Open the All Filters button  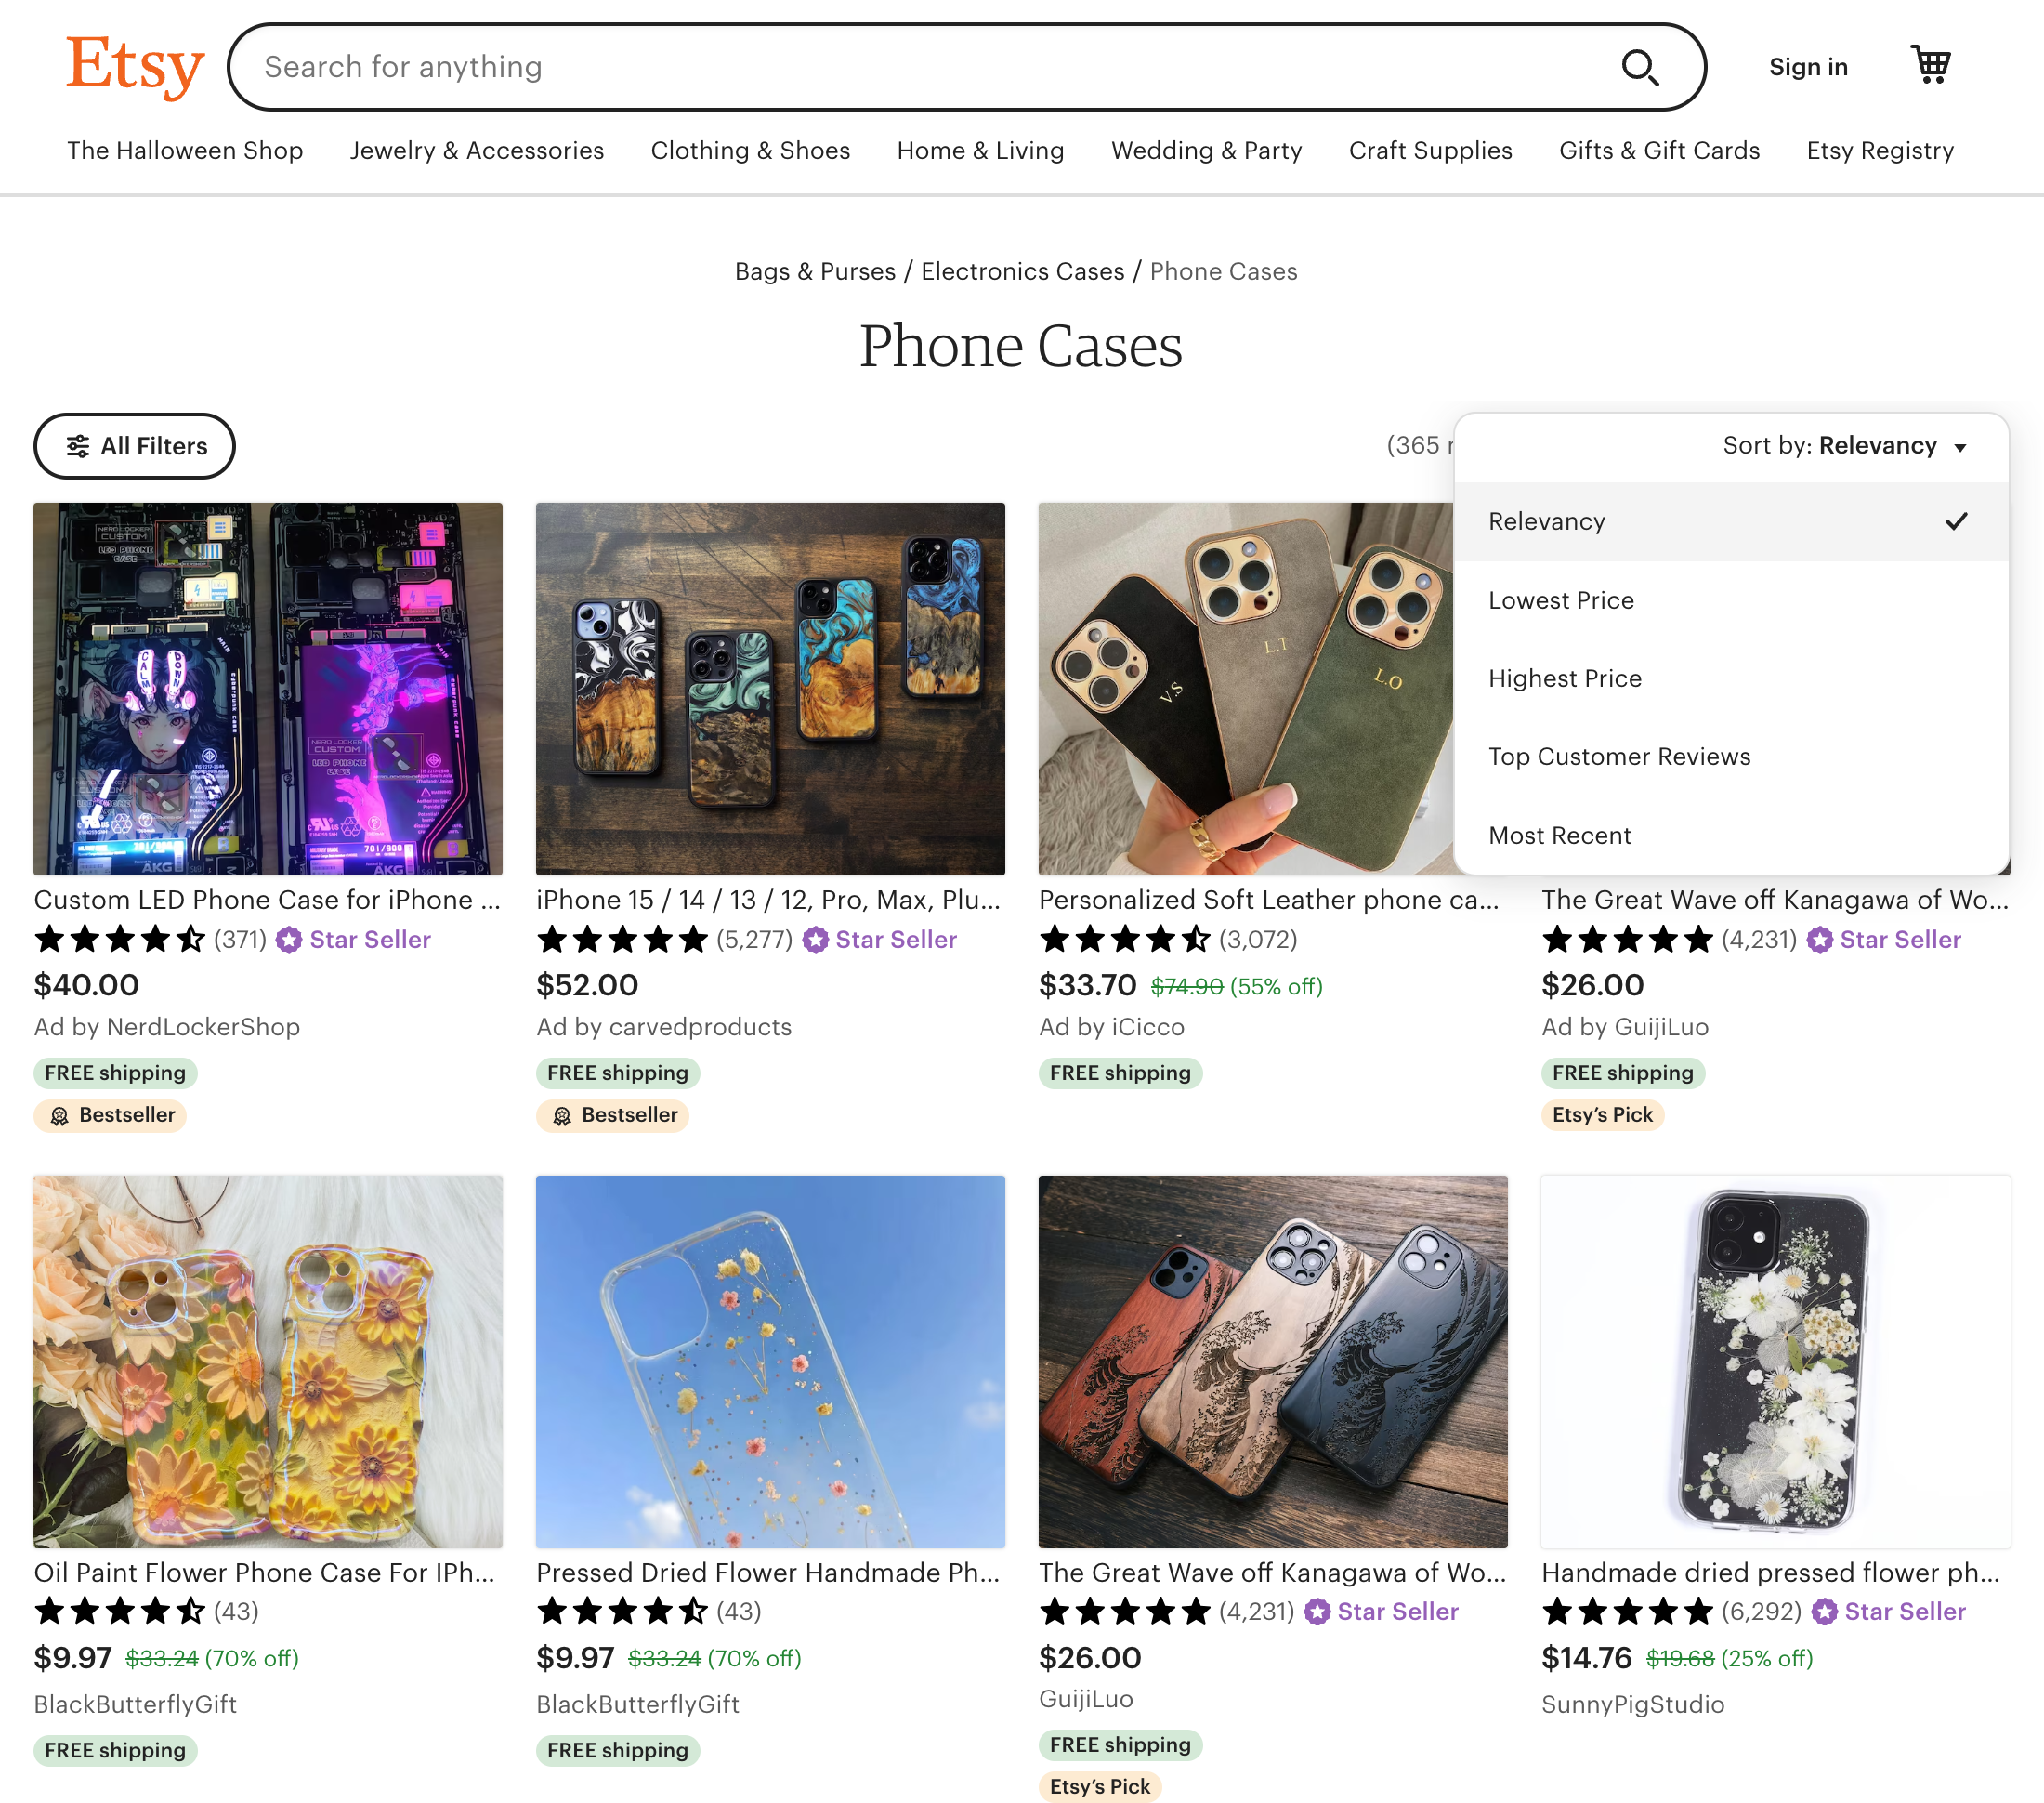135,446
